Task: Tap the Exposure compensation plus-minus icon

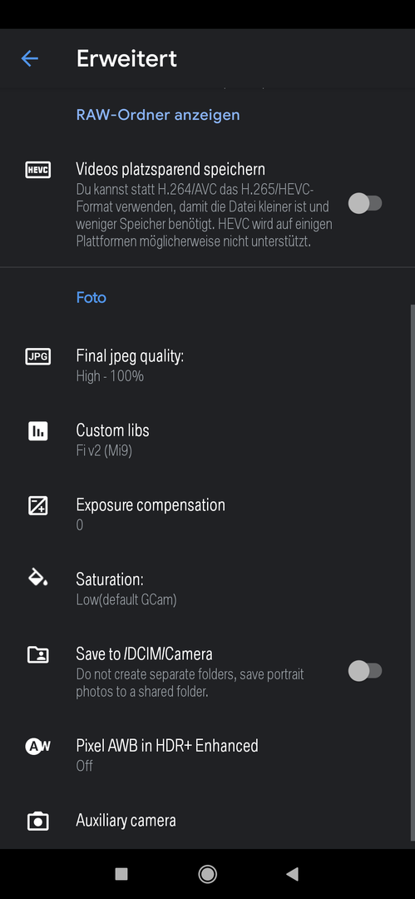Action: click(x=37, y=505)
